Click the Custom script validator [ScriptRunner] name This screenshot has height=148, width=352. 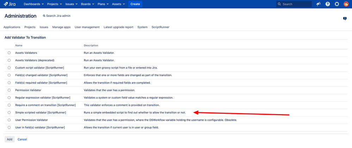coord(39,68)
